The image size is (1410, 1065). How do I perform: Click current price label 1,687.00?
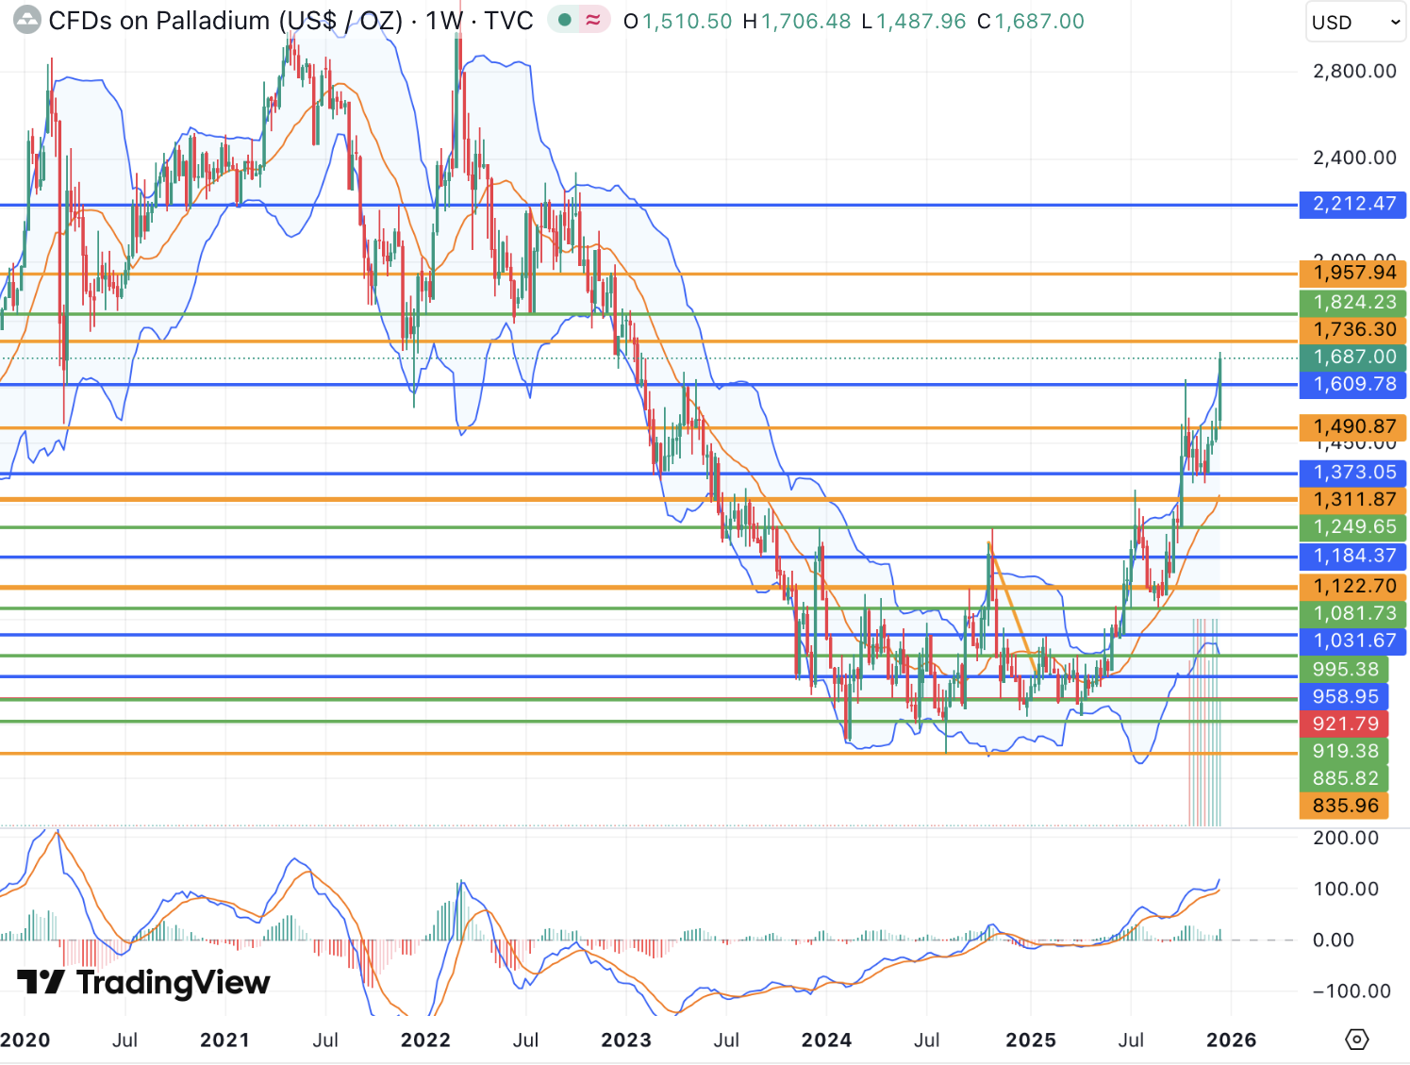click(x=1353, y=358)
